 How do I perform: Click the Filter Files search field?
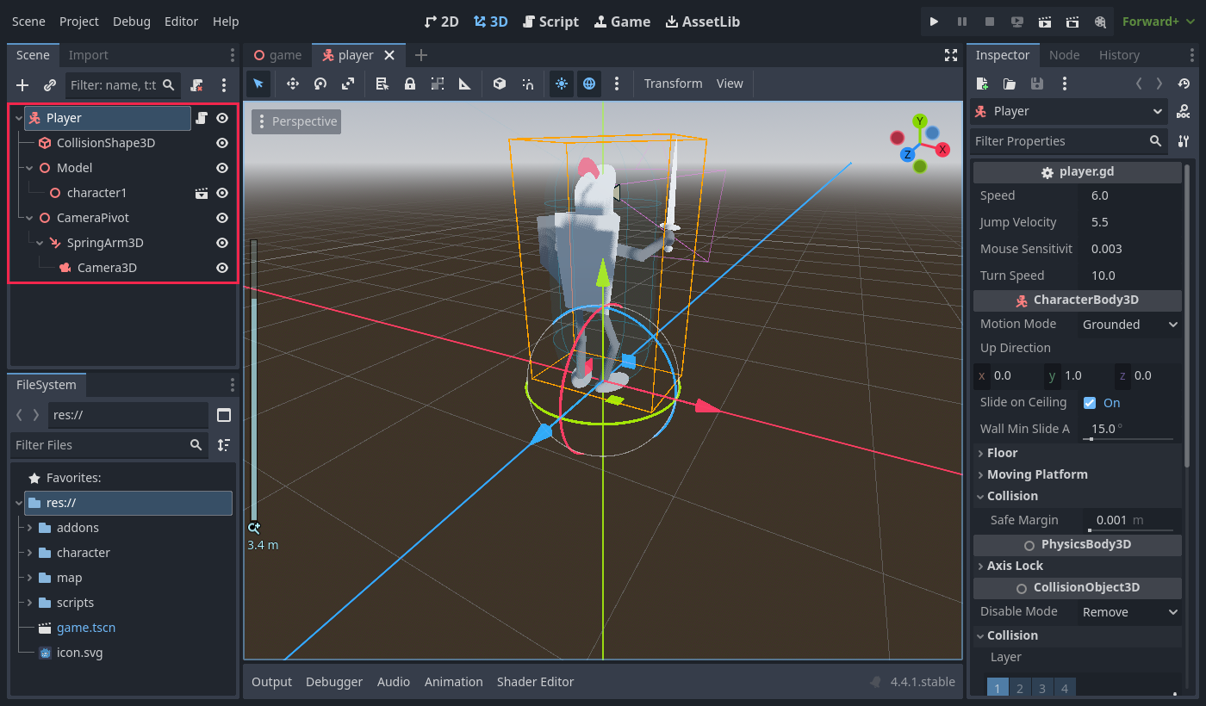109,445
